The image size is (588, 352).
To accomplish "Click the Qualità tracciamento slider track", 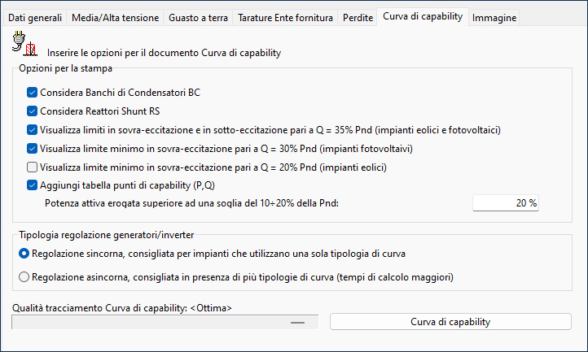I will coord(165,322).
